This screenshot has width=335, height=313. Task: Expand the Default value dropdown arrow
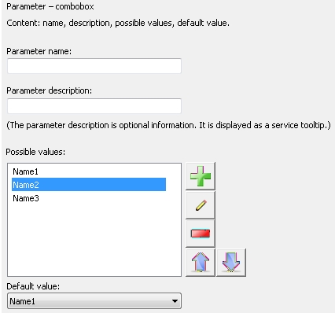point(175,301)
